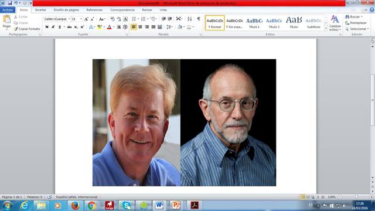Image resolution: width=375 pixels, height=211 pixels.
Task: Apply the Título 2 style
Action: point(274,23)
